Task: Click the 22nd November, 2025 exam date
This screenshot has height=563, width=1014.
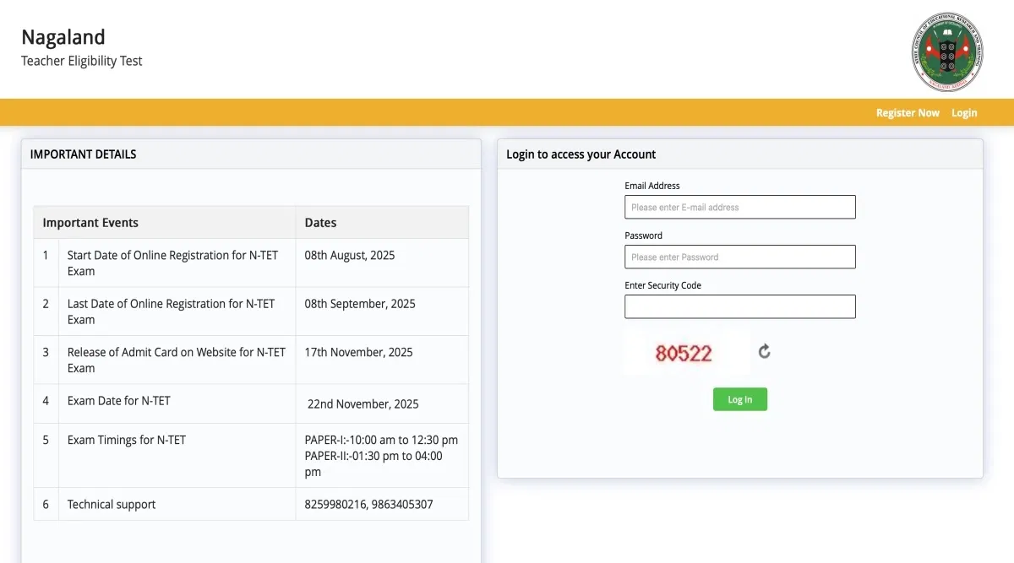Action: coord(363,404)
